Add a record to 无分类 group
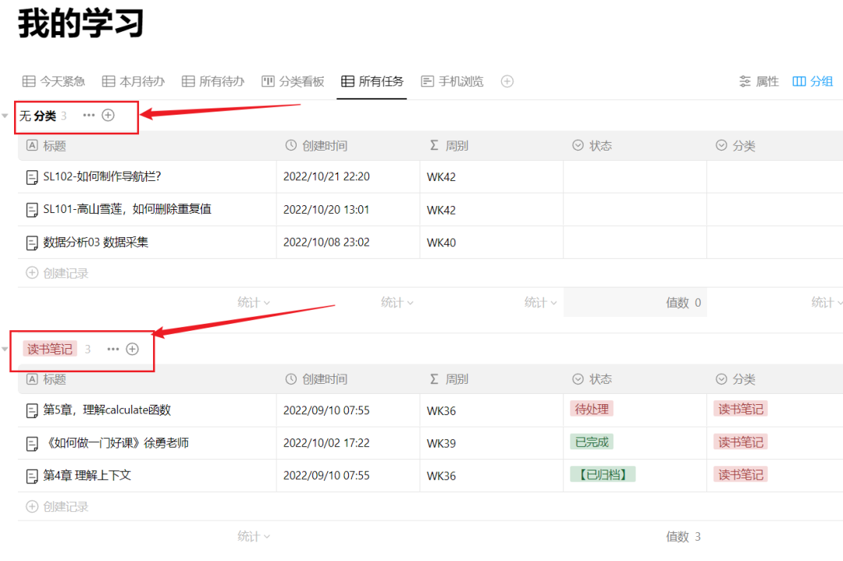This screenshot has height=561, width=843. [108, 115]
